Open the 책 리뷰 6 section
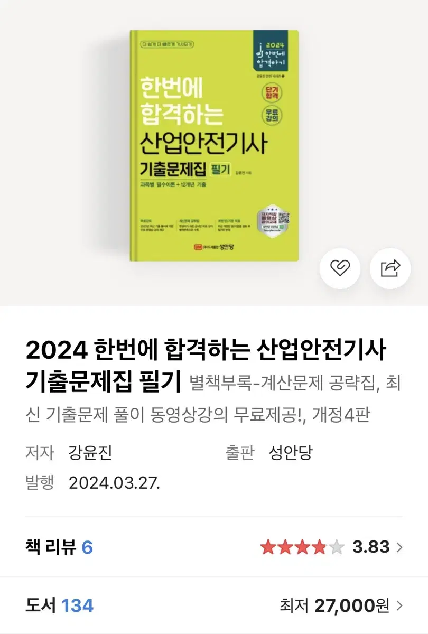Viewport: 428px width, 634px height. click(59, 547)
